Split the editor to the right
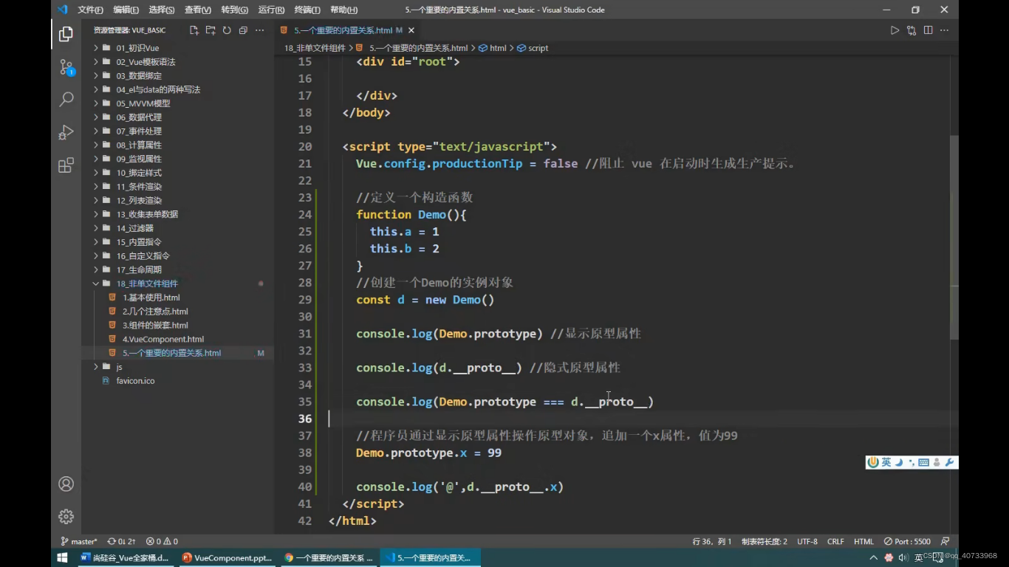 pos(928,30)
